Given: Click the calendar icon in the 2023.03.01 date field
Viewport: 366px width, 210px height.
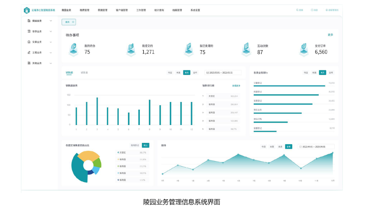Looking at the screenshot, I should [208, 73].
